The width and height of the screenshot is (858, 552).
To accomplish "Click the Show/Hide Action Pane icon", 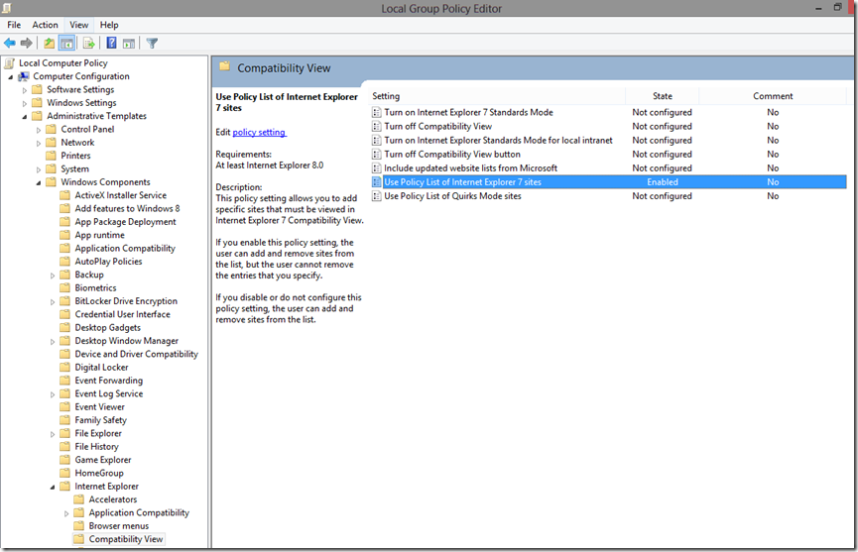I will pos(129,44).
